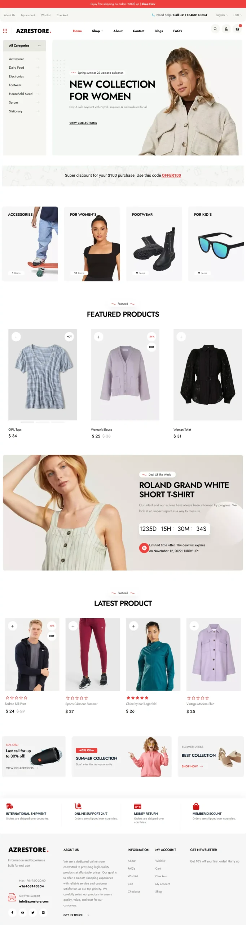Open Facebook social icon in footer
Screen dimensions: 246x925
12,912
